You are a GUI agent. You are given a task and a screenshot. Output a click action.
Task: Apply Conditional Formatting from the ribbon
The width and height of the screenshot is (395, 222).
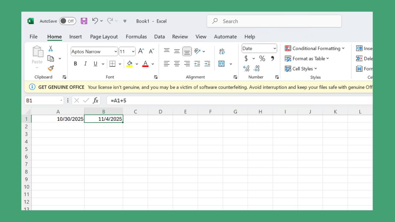[314, 48]
